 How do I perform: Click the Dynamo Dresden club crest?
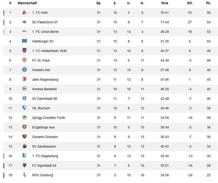pyautogui.click(x=24, y=137)
